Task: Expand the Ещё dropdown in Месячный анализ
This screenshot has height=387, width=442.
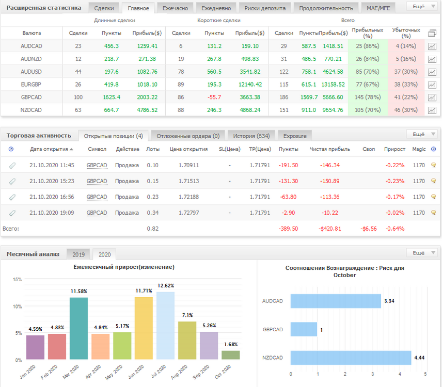Action: [x=424, y=253]
